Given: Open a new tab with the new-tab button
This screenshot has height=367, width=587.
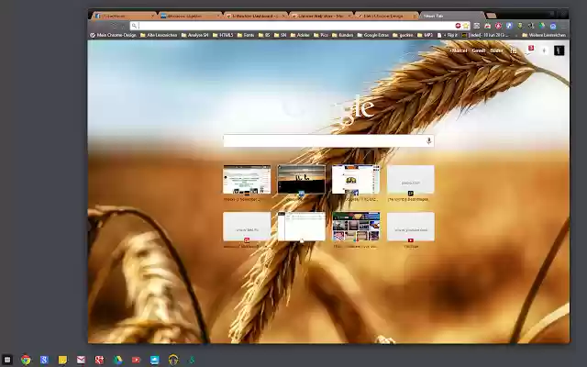Looking at the screenshot, I should point(491,16).
